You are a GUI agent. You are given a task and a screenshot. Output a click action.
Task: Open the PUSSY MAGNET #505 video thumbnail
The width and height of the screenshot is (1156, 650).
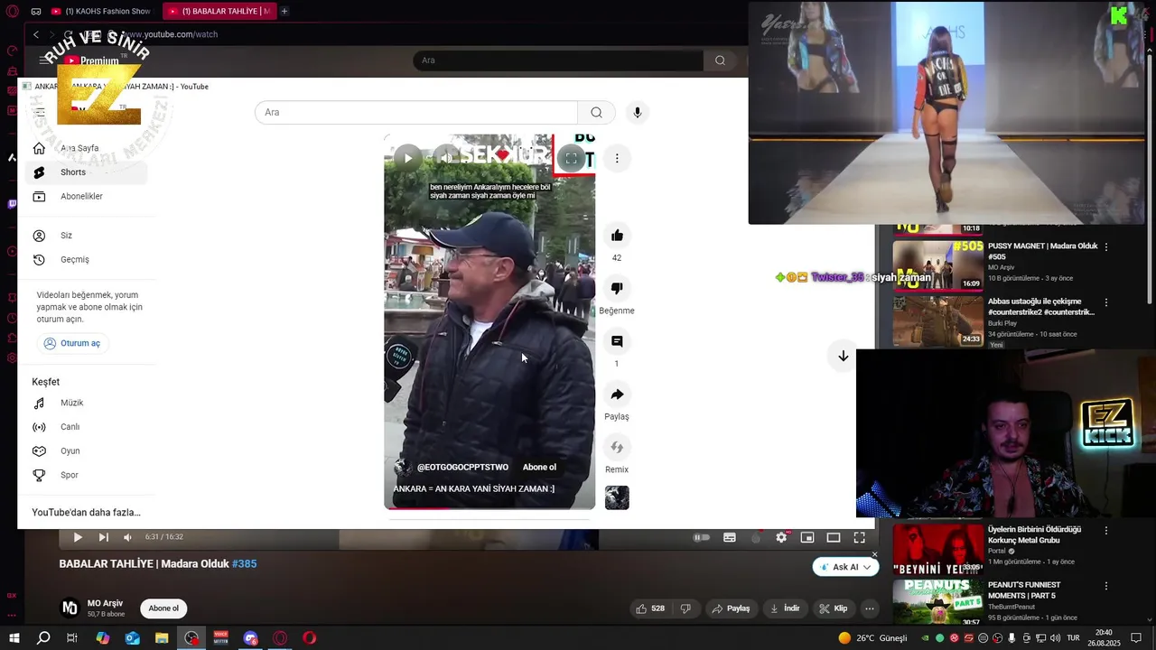(x=938, y=265)
